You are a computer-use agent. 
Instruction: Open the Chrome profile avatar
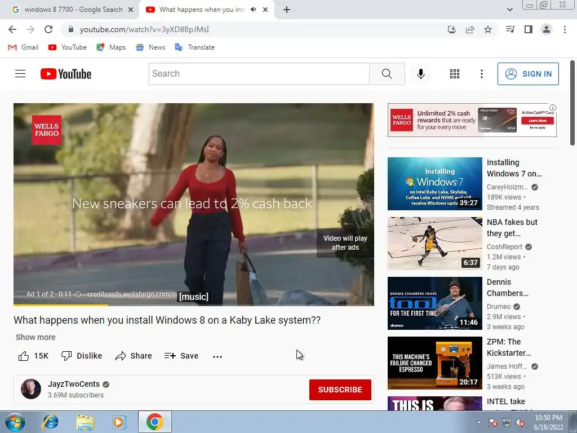click(x=547, y=29)
